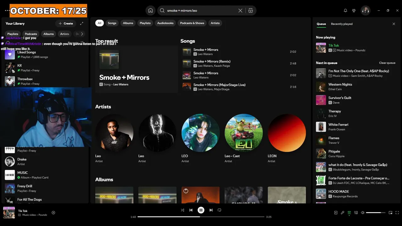Play Pitigale from queue
The height and width of the screenshot is (226, 402).
(356, 153)
